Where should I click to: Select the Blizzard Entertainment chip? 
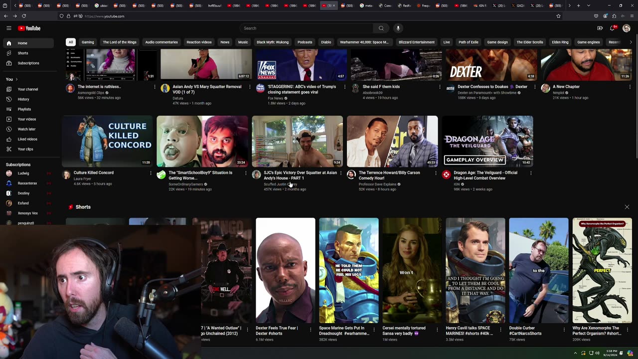point(417,42)
